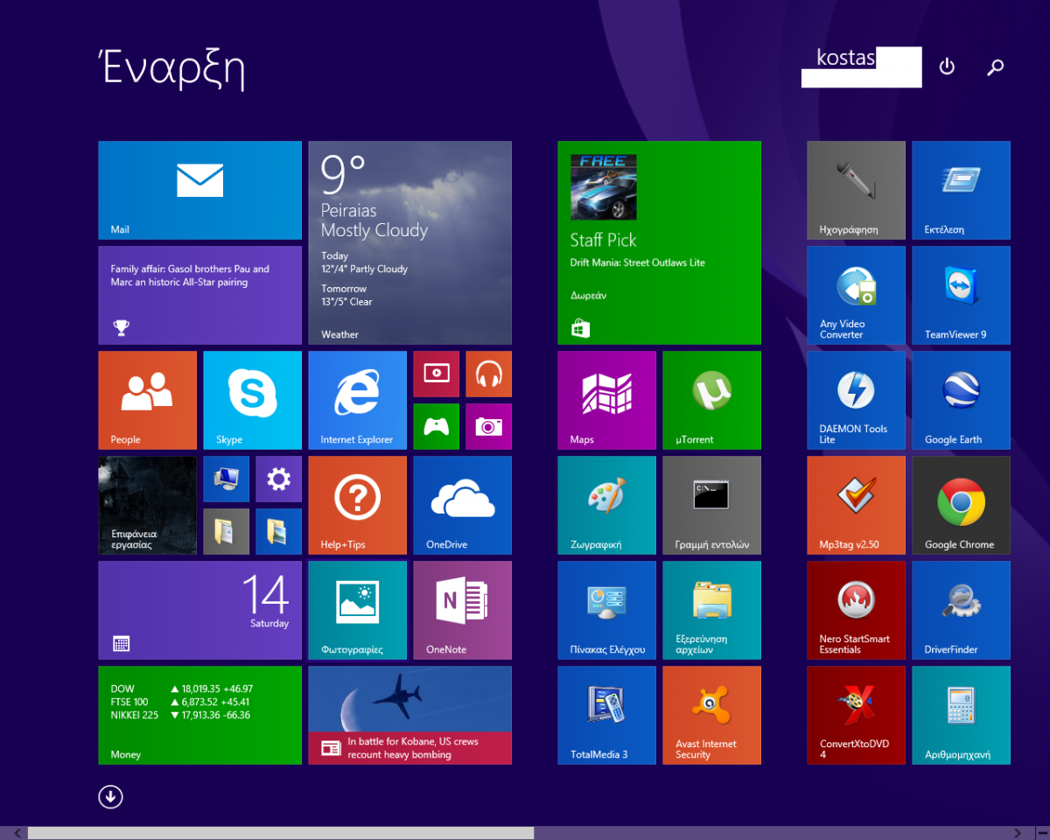Open the Money stock ticker tile
The width and height of the screenshot is (1050, 840).
199,715
